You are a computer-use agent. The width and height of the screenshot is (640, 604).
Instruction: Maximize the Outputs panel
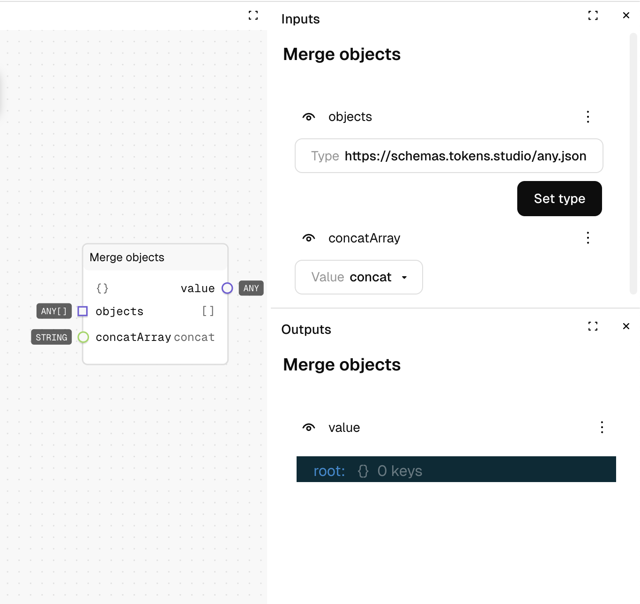click(x=593, y=326)
